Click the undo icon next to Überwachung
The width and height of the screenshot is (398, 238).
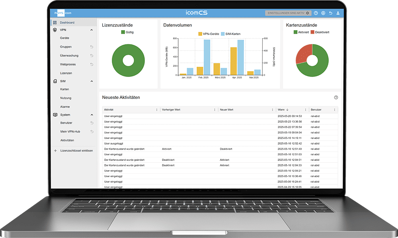(x=92, y=56)
